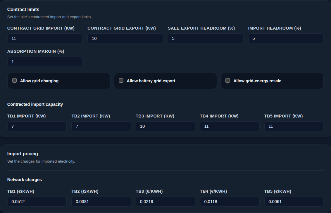
Task: Check the Allow grid-energy resale checkbox
Action: [x=227, y=80]
